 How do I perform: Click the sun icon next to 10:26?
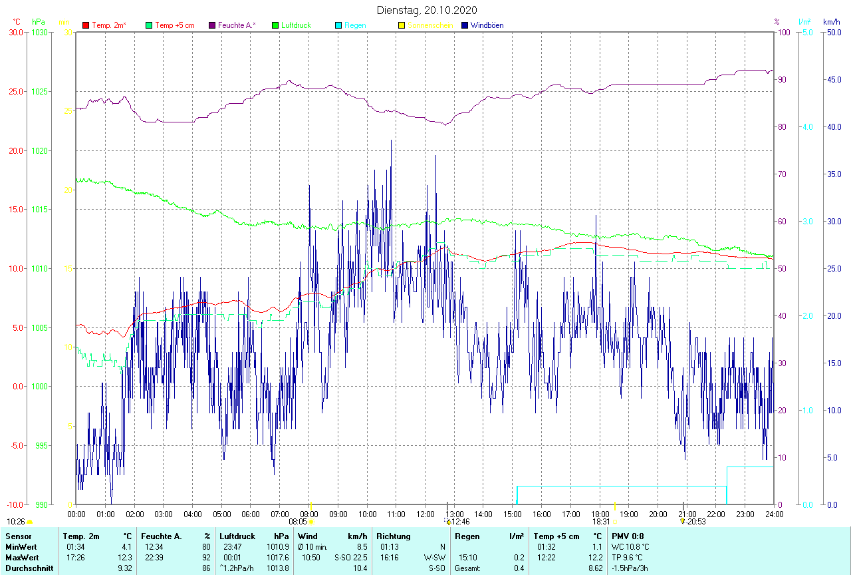click(x=29, y=522)
